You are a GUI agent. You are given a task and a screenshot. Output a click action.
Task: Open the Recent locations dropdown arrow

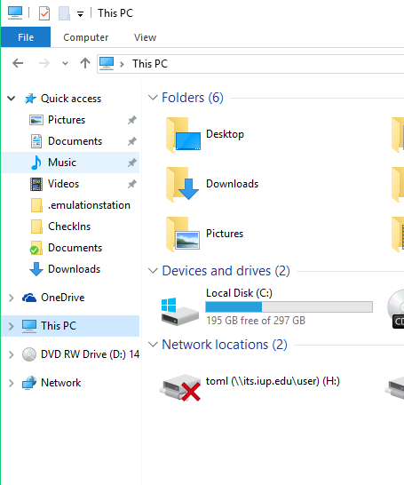click(65, 64)
